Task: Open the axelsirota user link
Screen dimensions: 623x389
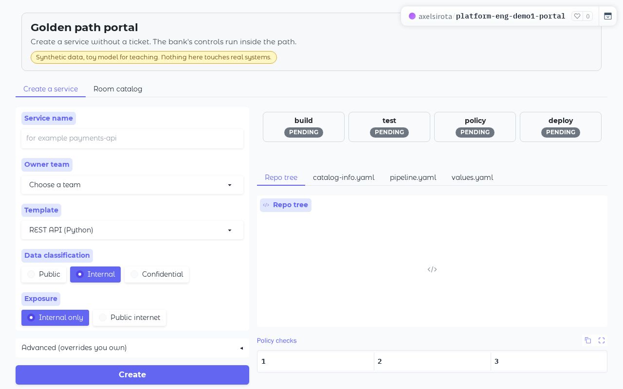Action: coord(435,16)
